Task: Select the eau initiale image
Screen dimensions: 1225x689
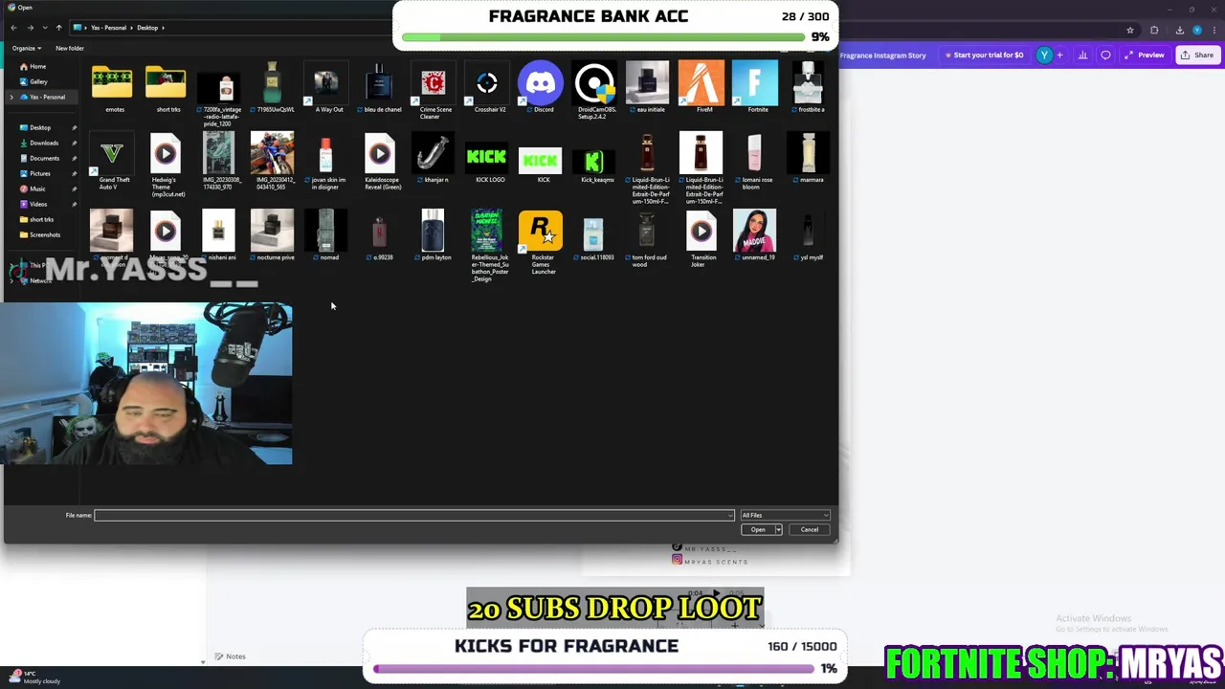Action: tap(649, 88)
